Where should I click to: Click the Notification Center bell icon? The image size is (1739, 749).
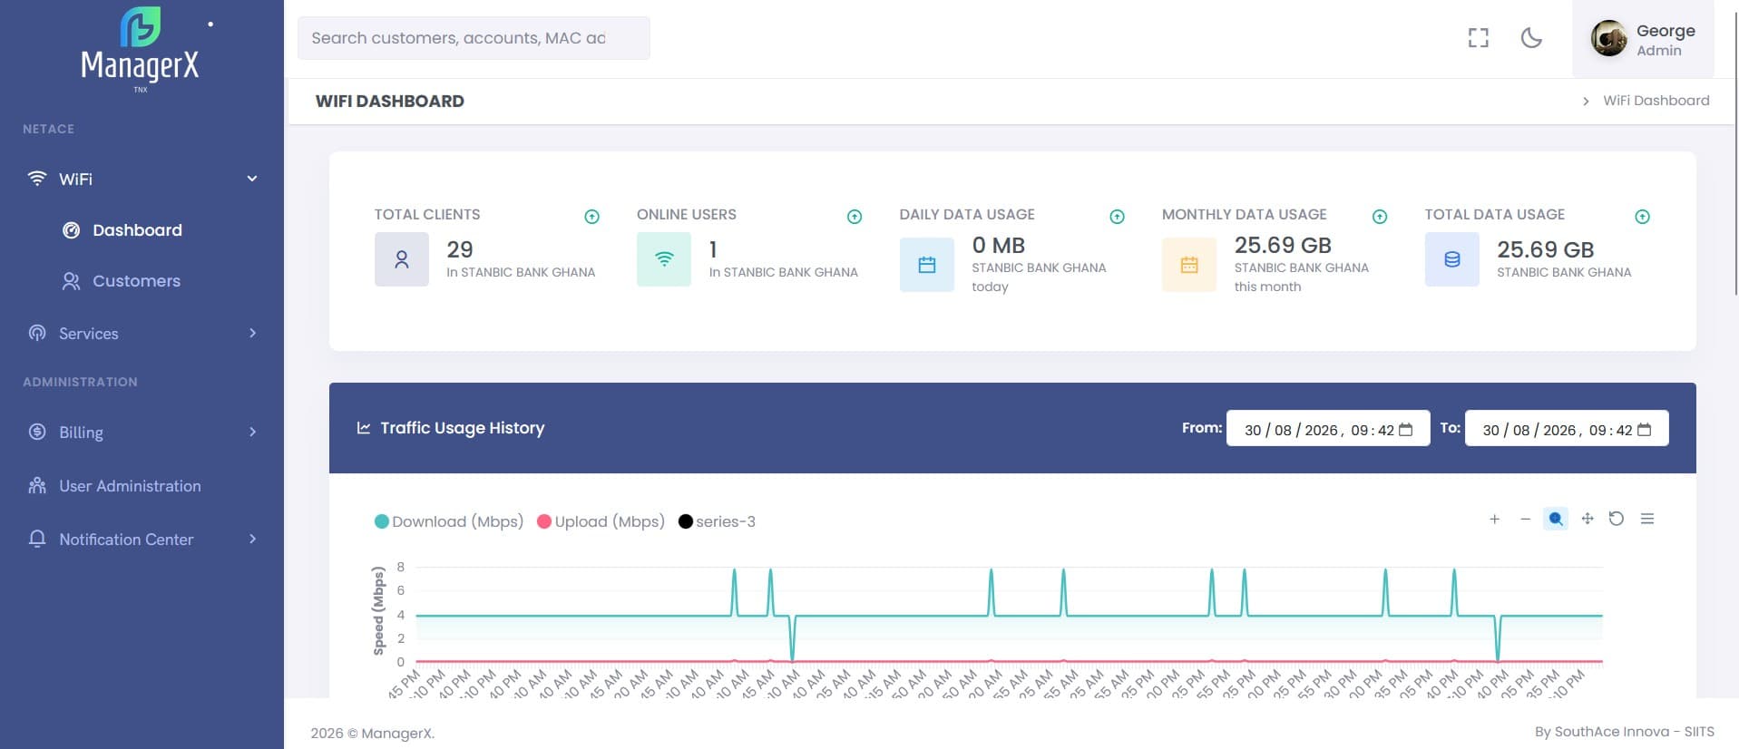tap(37, 539)
